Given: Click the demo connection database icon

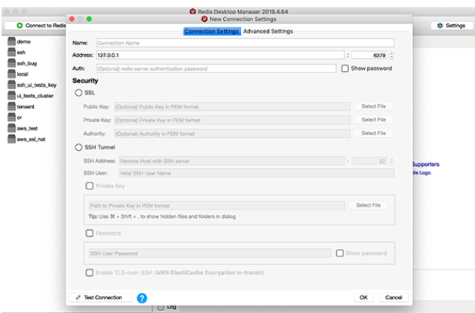Looking at the screenshot, I should 11,41.
